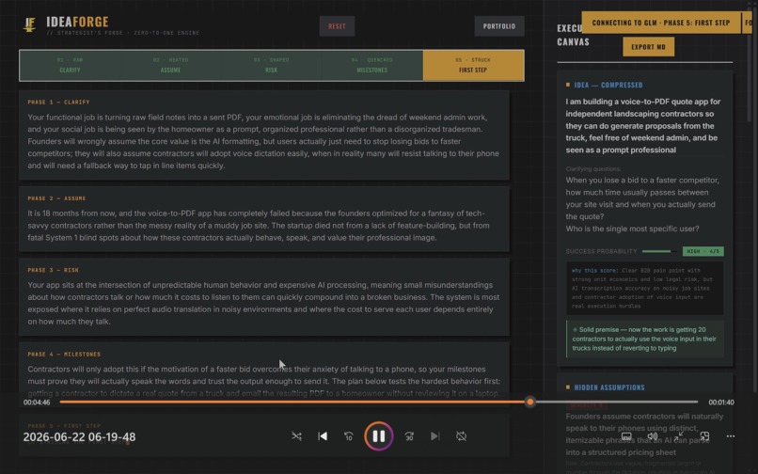This screenshot has width=758, height=474.
Task: Click the IDEAFORGE title text
Action: pos(77,22)
